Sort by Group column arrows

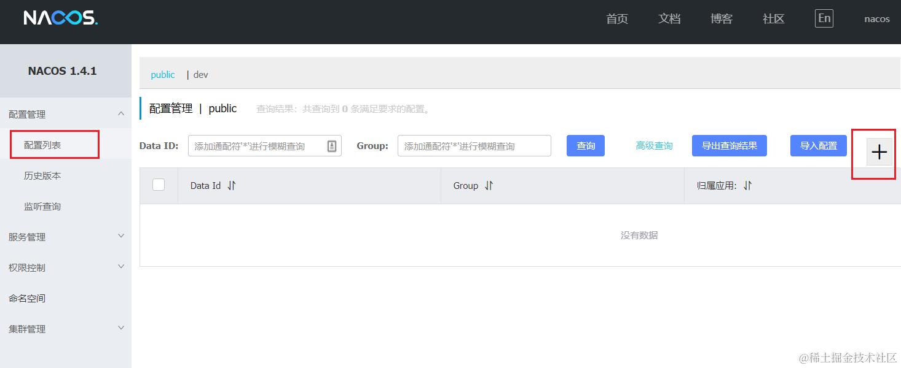(489, 185)
